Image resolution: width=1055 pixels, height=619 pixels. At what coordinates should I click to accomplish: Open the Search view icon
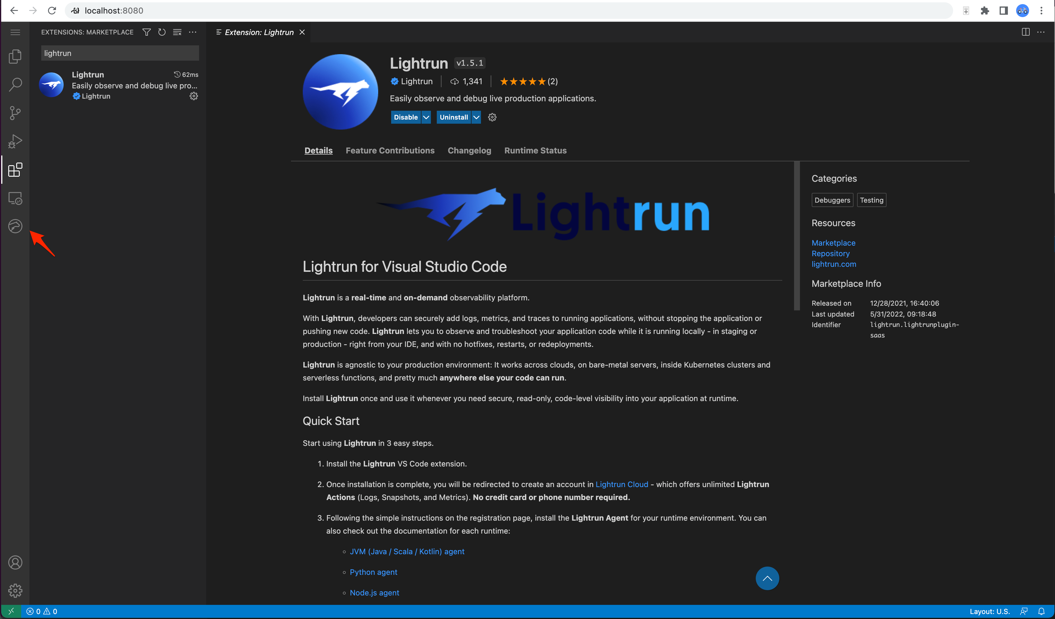pyautogui.click(x=15, y=85)
